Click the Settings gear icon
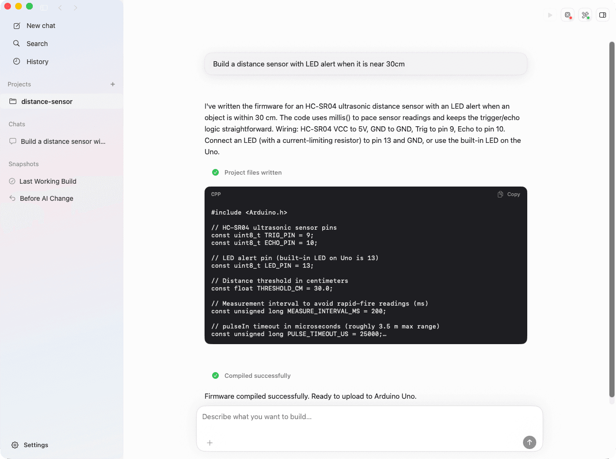Viewport: 616px width, 459px height. click(15, 445)
